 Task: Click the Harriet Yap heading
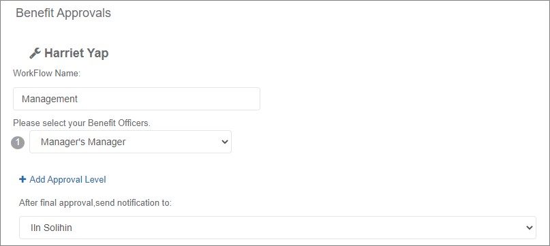[x=76, y=53]
